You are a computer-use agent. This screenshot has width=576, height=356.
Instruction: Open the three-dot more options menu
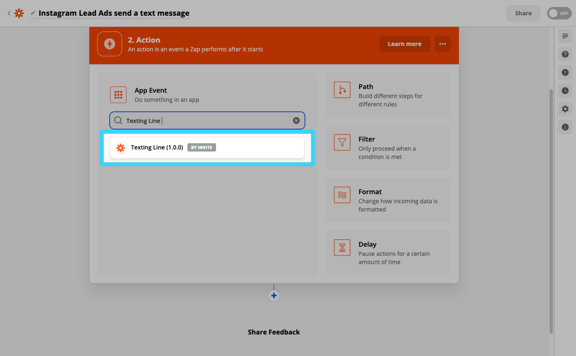pyautogui.click(x=442, y=44)
